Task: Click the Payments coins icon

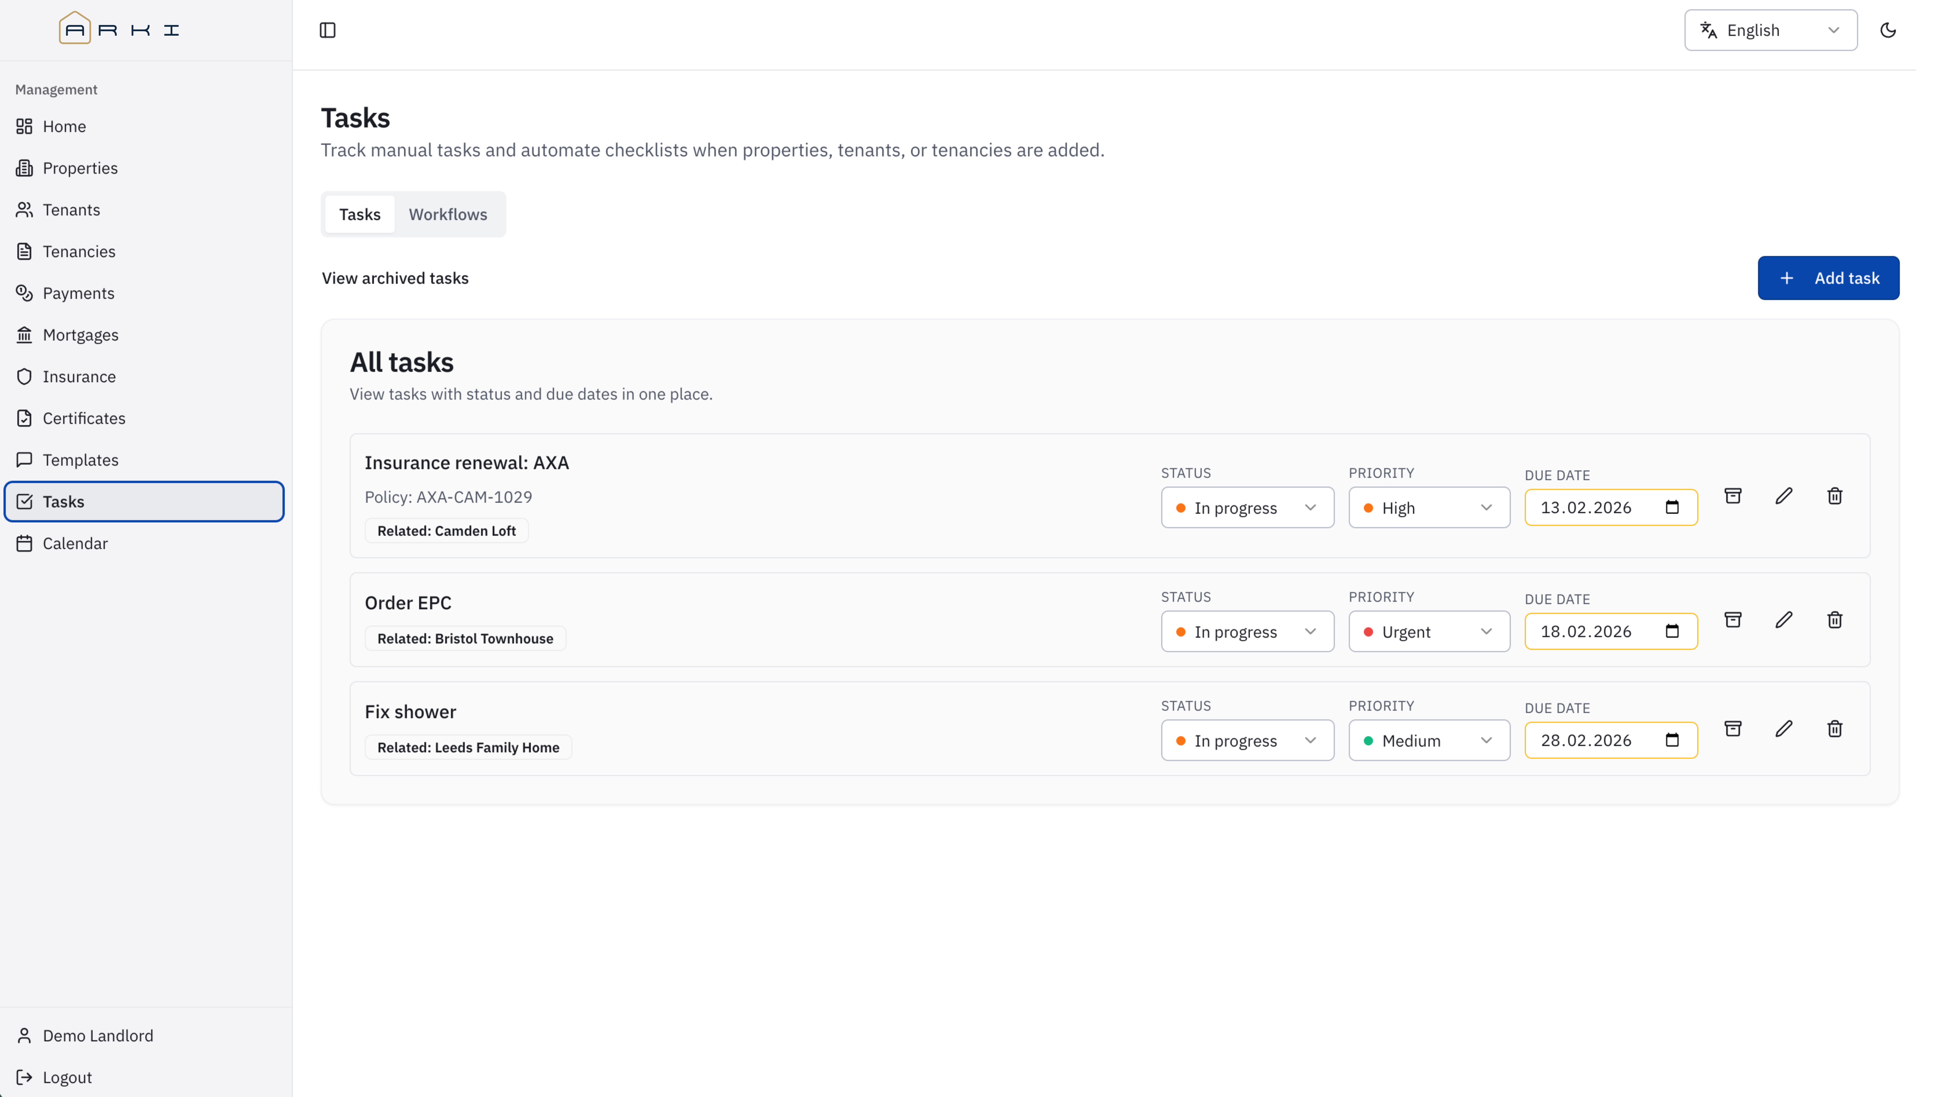Action: tap(24, 293)
